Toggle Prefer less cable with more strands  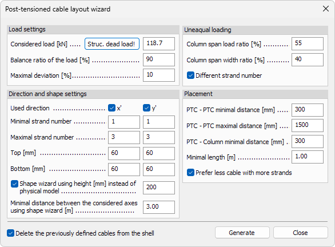190,173
